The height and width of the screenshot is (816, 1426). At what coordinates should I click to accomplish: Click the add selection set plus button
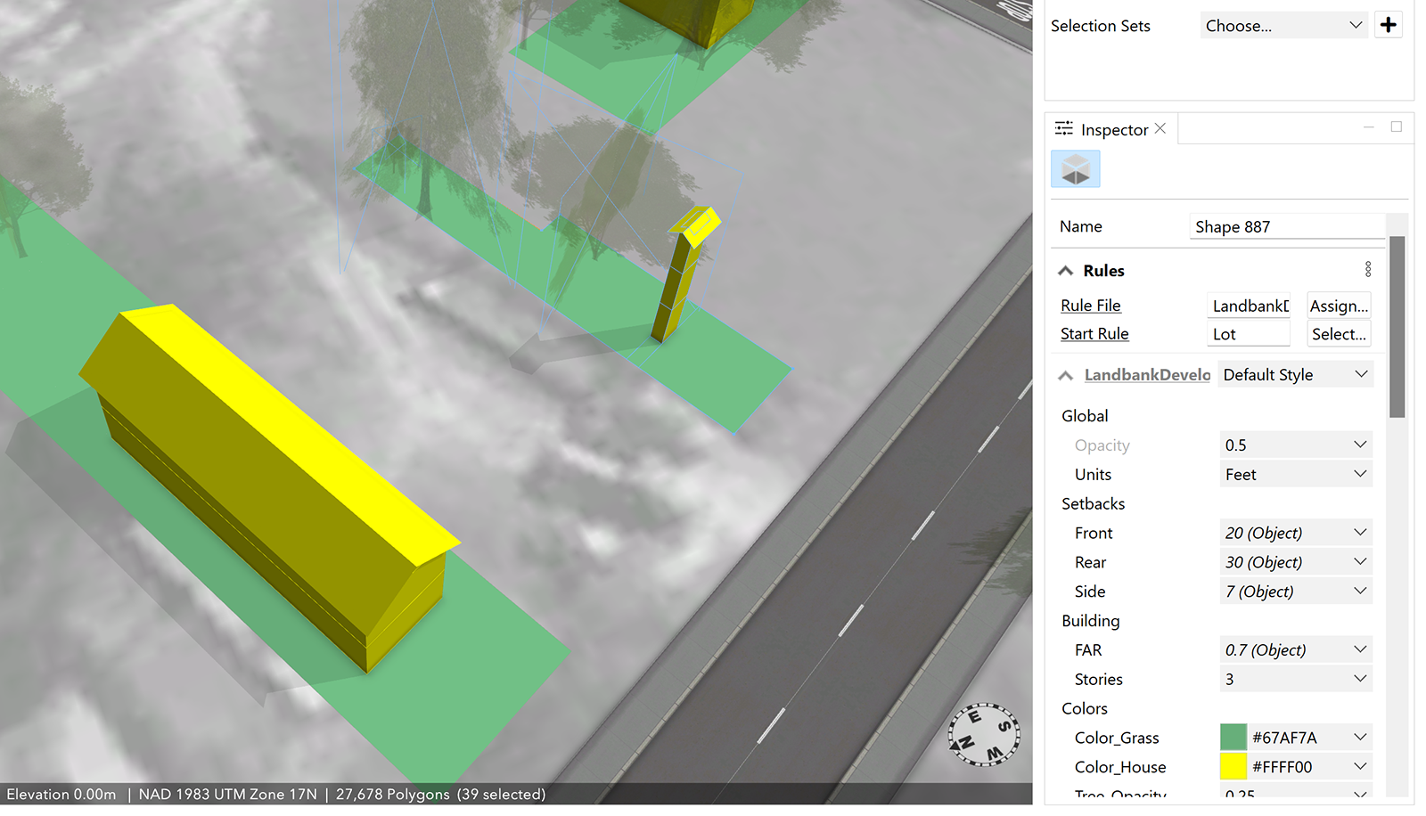[x=1388, y=25]
